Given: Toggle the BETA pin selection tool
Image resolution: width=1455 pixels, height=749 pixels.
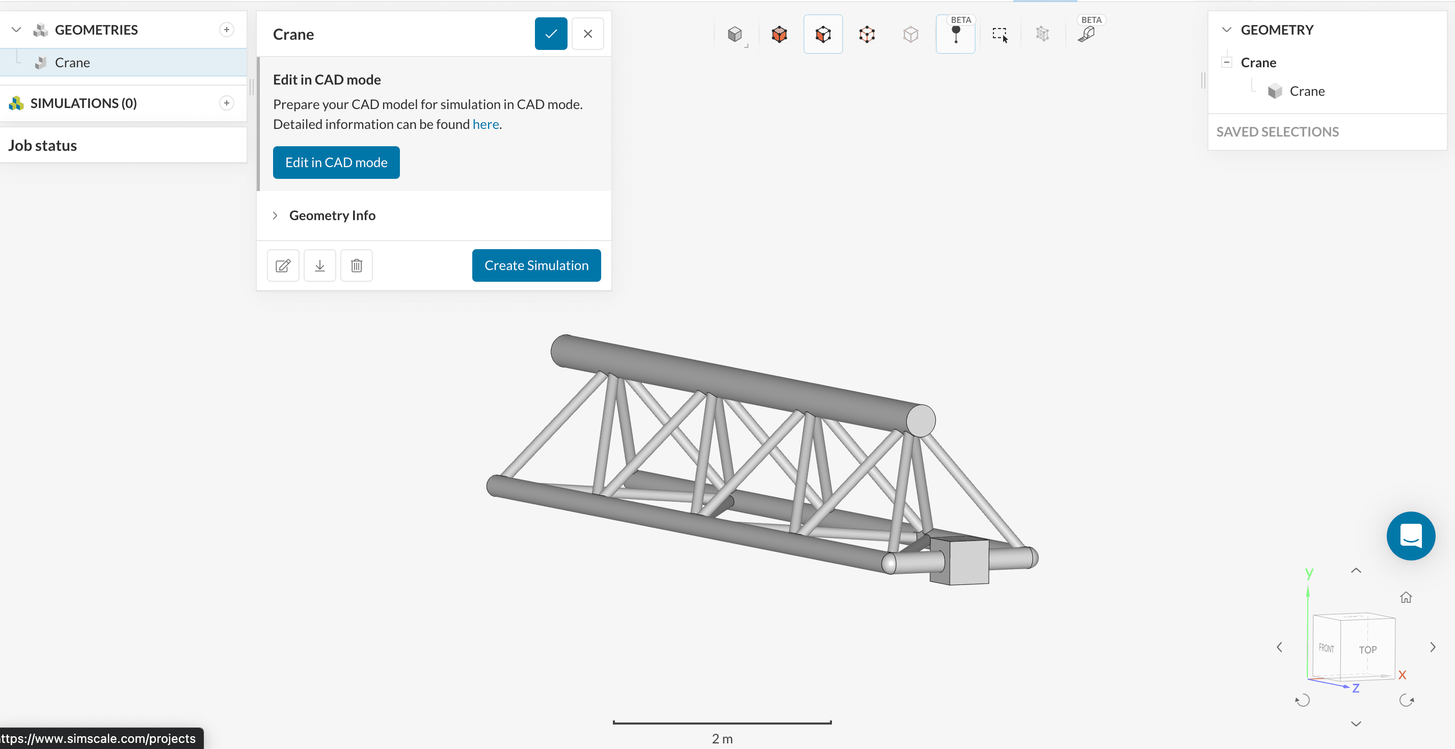Looking at the screenshot, I should coord(955,35).
